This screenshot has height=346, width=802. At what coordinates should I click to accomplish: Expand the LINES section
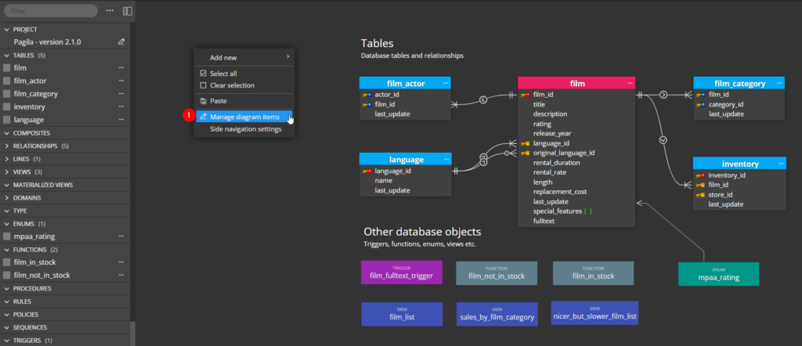[7, 159]
